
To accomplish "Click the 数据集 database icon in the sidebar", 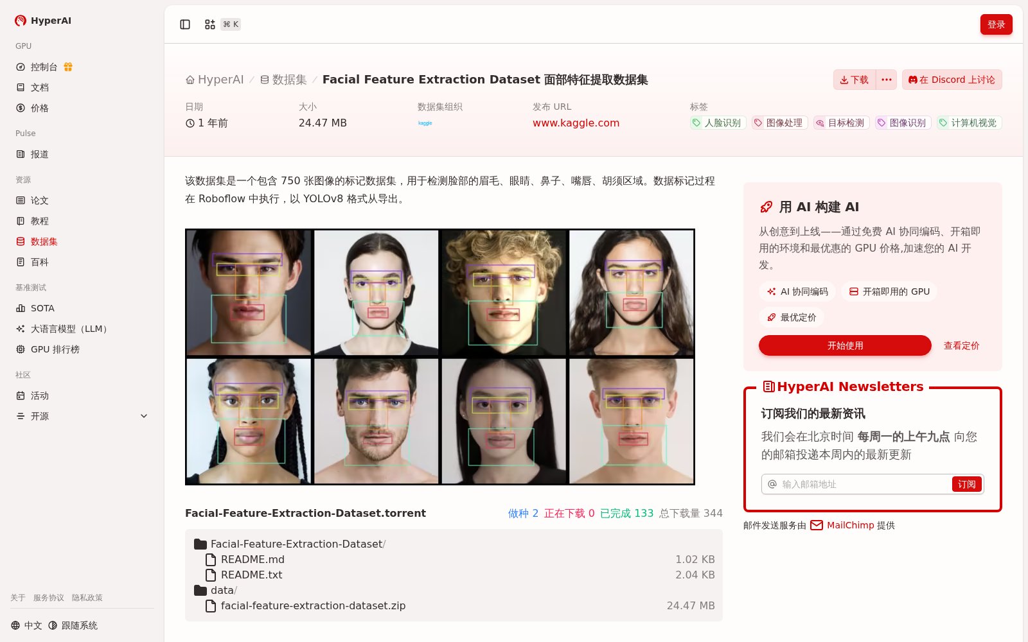I will pyautogui.click(x=21, y=241).
